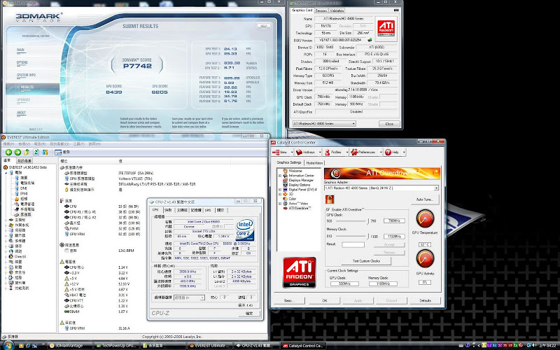Click the Up level icon in EVEREST toolbar

pyautogui.click(x=27, y=152)
